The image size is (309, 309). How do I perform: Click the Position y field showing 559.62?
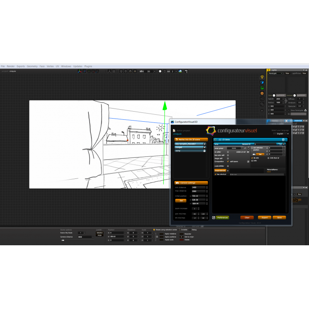tap(117, 236)
